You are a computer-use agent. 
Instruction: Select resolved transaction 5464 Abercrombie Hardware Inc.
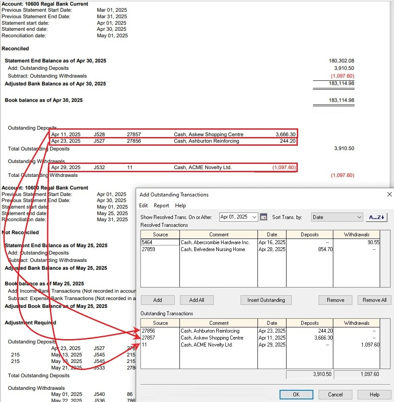click(204, 242)
